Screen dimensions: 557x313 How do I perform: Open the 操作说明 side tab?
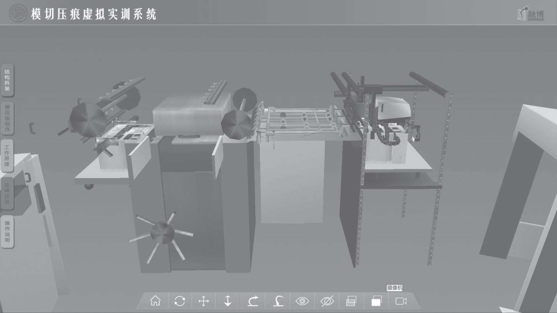(7, 232)
